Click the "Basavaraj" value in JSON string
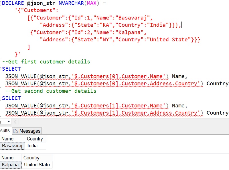This screenshot has width=229, height=170. 133,18
